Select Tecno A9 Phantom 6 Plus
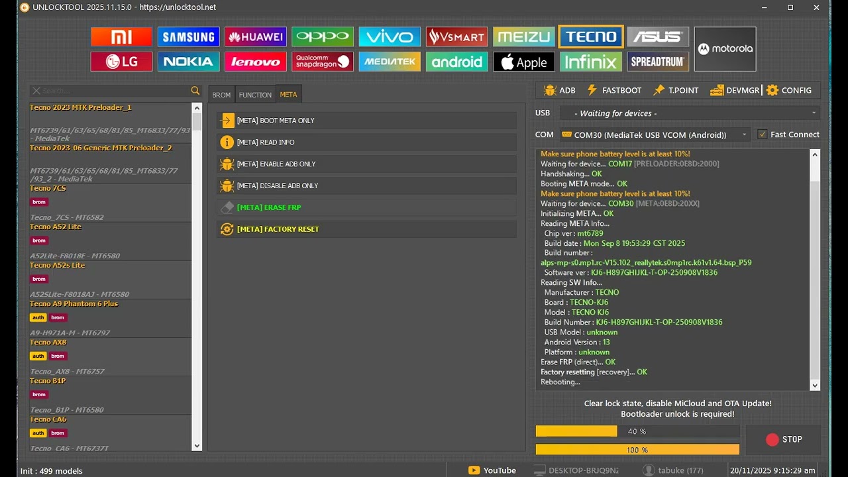 [110, 318]
